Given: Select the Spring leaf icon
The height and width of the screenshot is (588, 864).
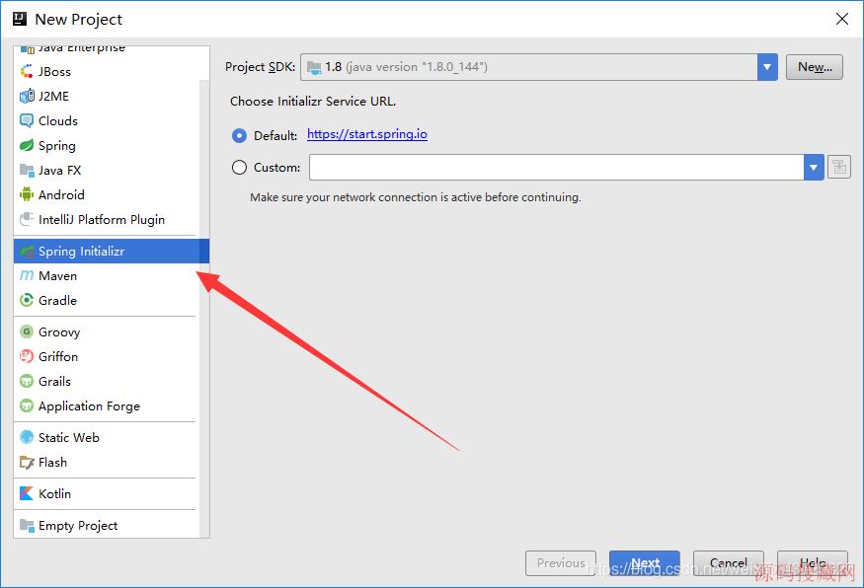Looking at the screenshot, I should click(27, 146).
